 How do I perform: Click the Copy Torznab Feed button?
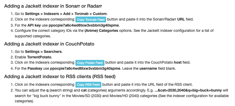point(91,19)
